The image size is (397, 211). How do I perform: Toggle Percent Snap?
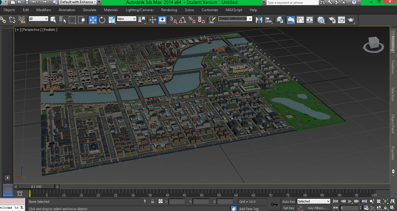[x=192, y=20]
